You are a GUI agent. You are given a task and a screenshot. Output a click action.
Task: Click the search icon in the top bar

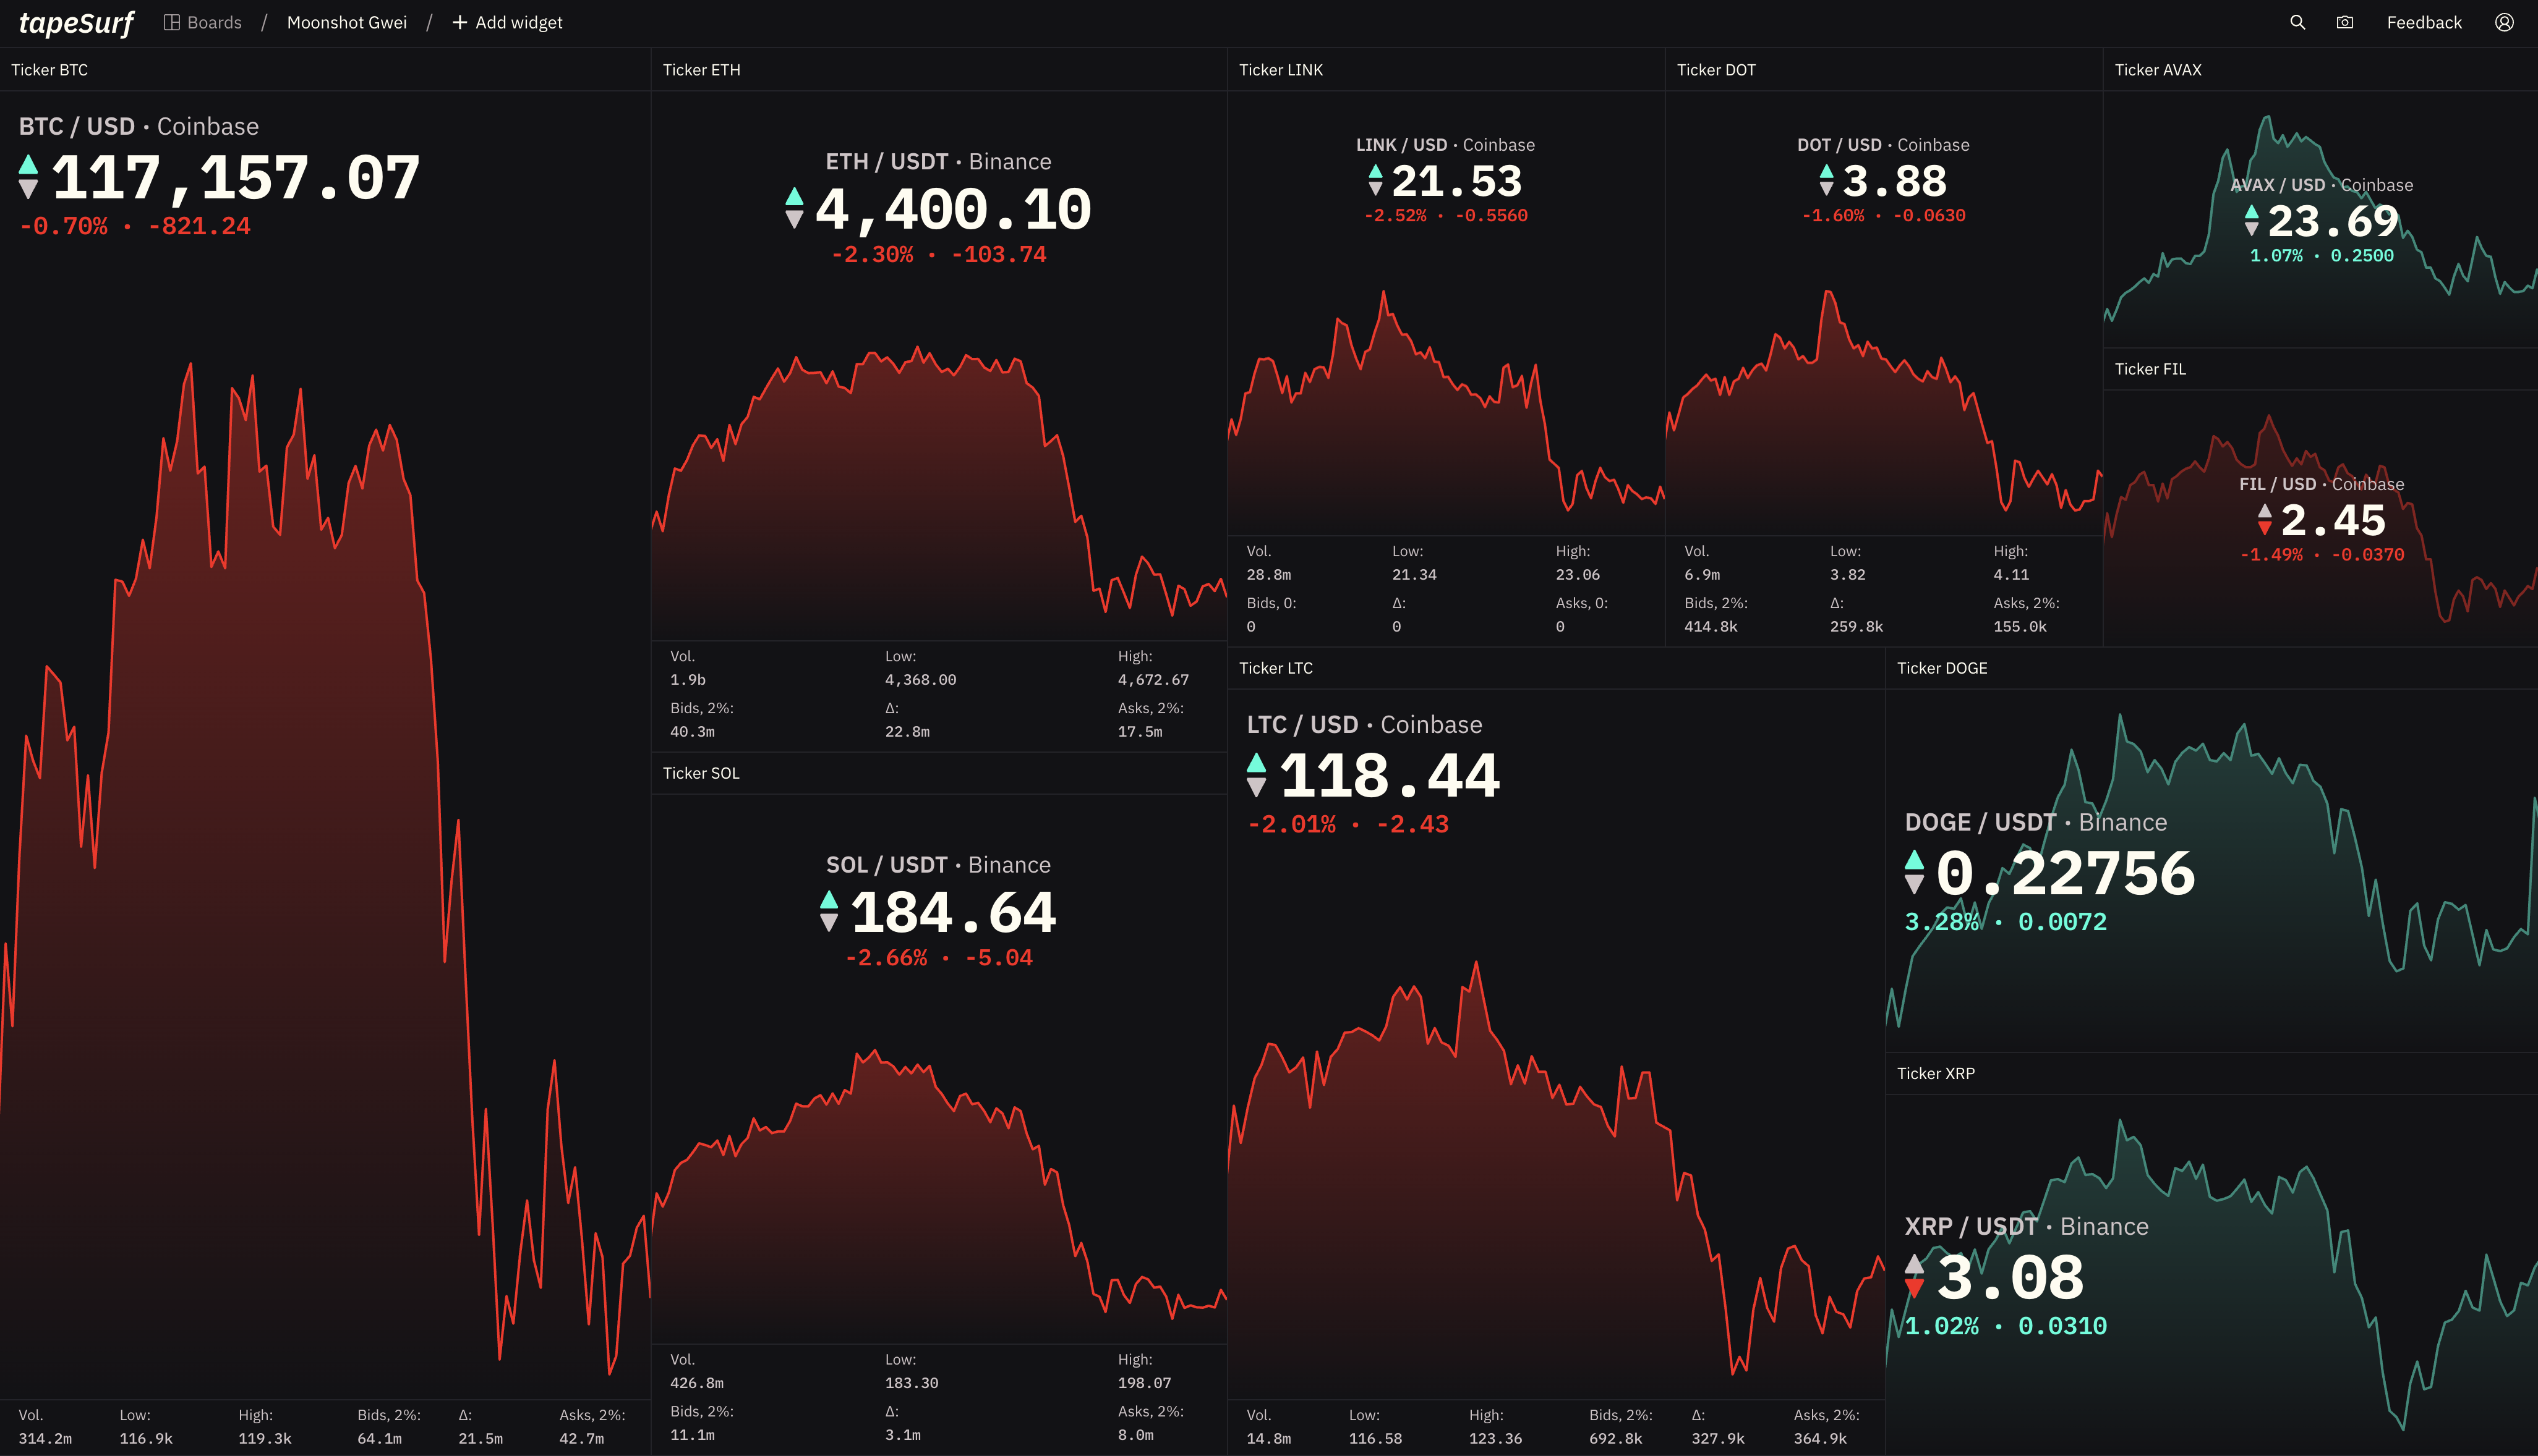tap(2298, 22)
